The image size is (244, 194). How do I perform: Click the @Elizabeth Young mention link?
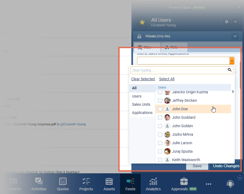73,124
